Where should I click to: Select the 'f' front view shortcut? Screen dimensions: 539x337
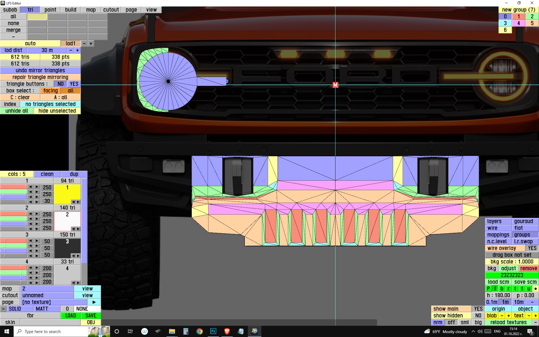[495, 289]
